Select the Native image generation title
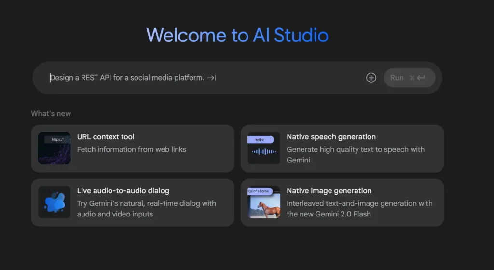The height and width of the screenshot is (270, 494). coord(329,191)
